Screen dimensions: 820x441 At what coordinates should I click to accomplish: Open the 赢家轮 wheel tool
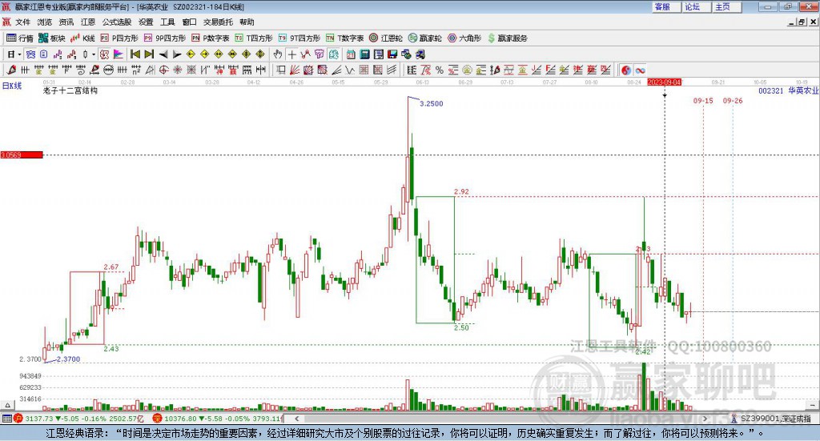click(424, 38)
